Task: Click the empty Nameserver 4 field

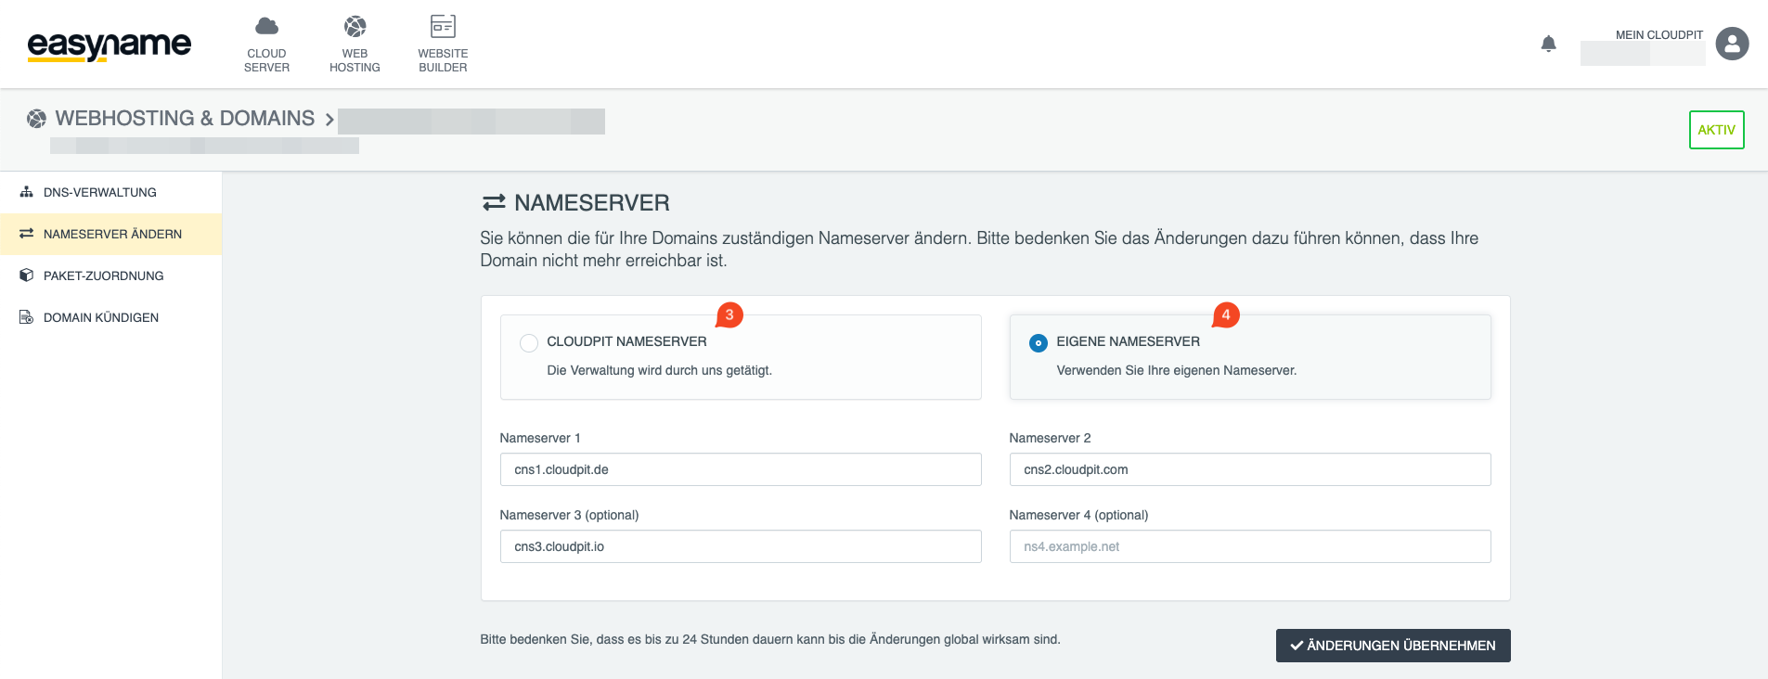Action: point(1249,546)
